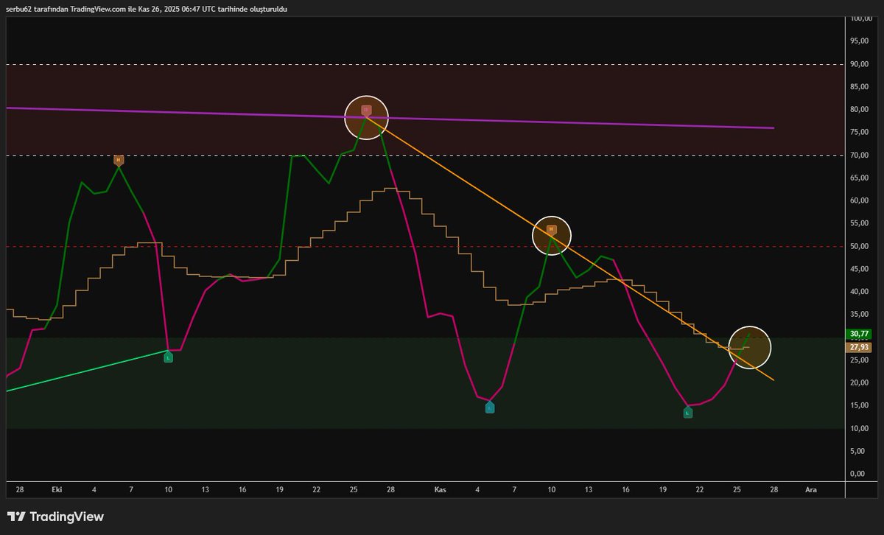Click the 100,00 price scale label
884x535 pixels.
pos(862,18)
